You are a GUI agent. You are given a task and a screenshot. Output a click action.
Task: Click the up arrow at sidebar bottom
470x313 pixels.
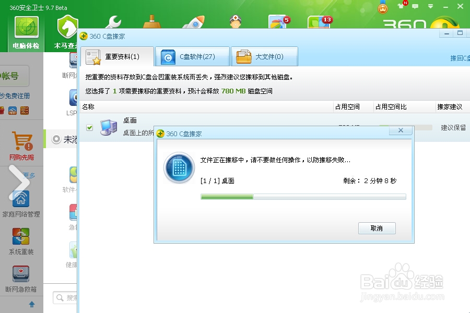[x=32, y=304]
